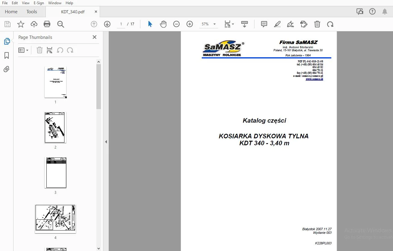The image size is (393, 251).
Task: Open the help question mark icon
Action: coord(372,11)
